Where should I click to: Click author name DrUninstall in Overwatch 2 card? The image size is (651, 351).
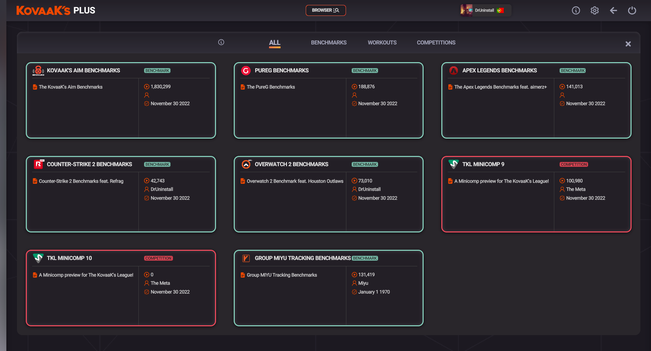(x=369, y=189)
